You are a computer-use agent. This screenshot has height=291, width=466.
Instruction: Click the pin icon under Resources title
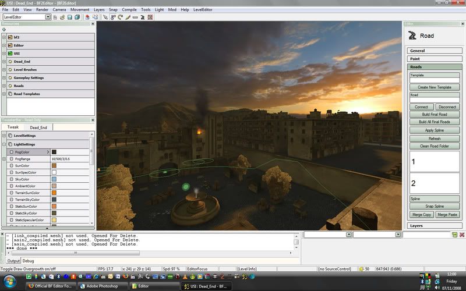coord(4,30)
